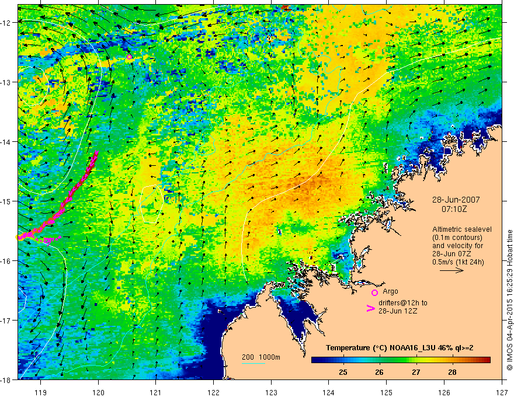514x397 pixels.
Task: Click longitude axis label 123
Action: 271,392
